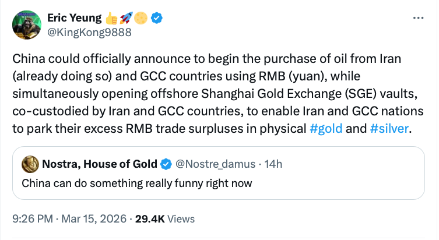
Task: Click the @Nostre_damus handle
Action: (x=214, y=164)
